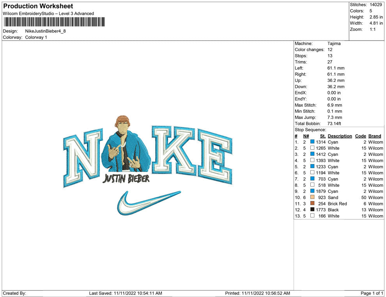Click the width value "4.81 in"
The width and height of the screenshot is (386, 297).
(376, 23)
